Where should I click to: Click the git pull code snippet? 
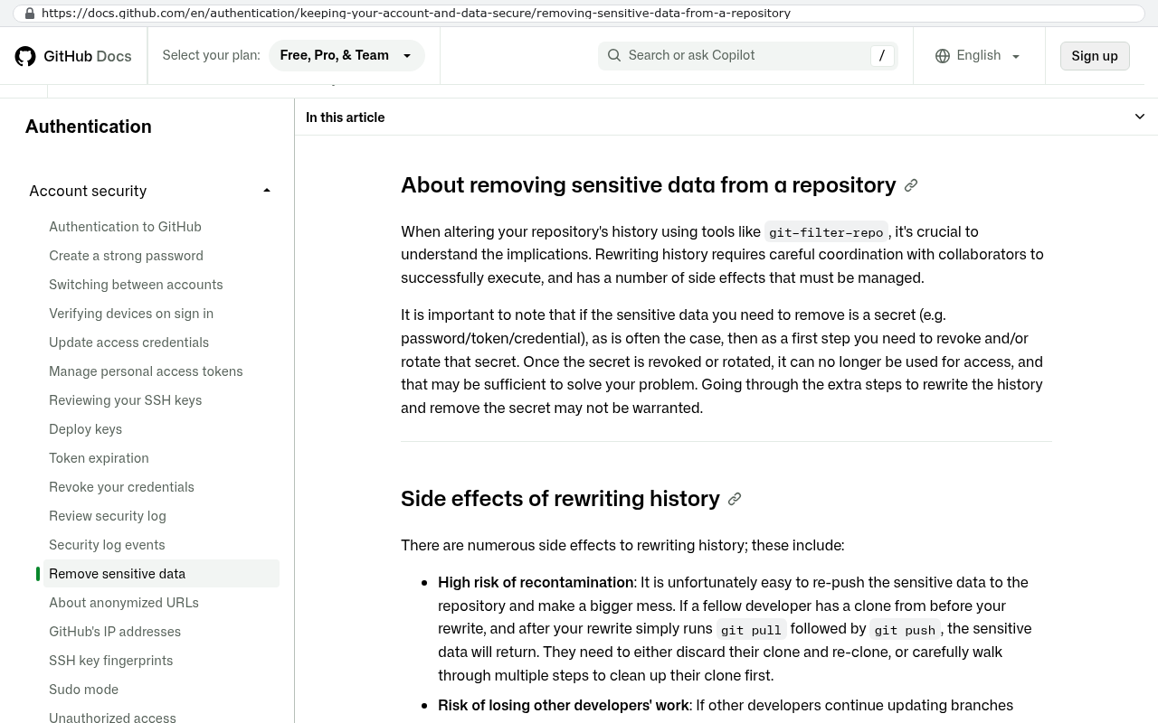[x=751, y=630]
